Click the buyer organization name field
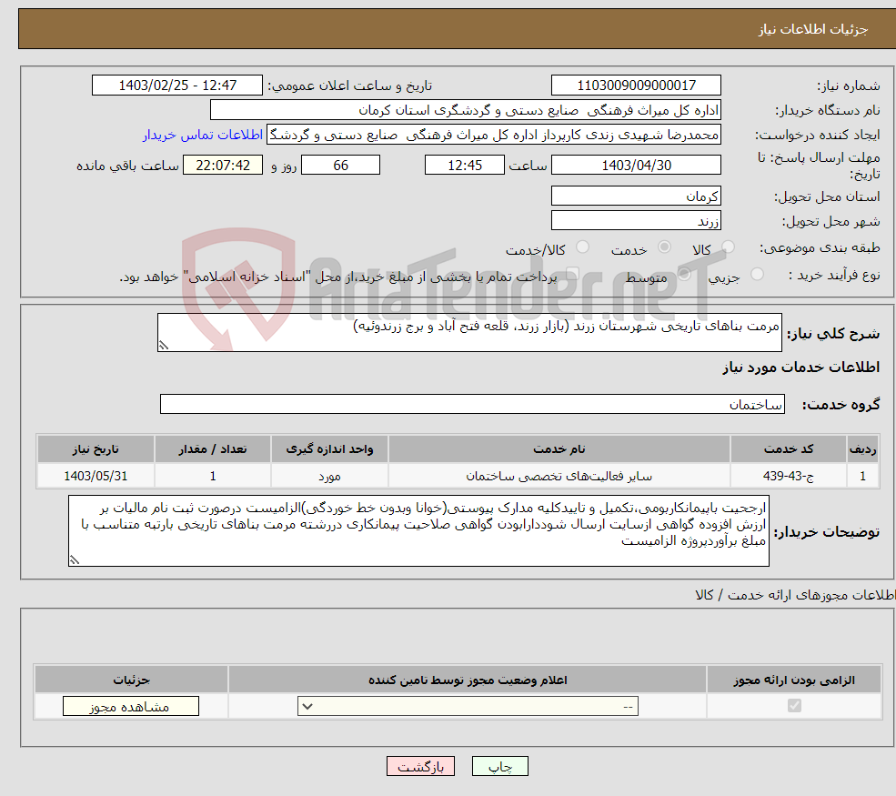This screenshot has width=896, height=796. pyautogui.click(x=466, y=110)
